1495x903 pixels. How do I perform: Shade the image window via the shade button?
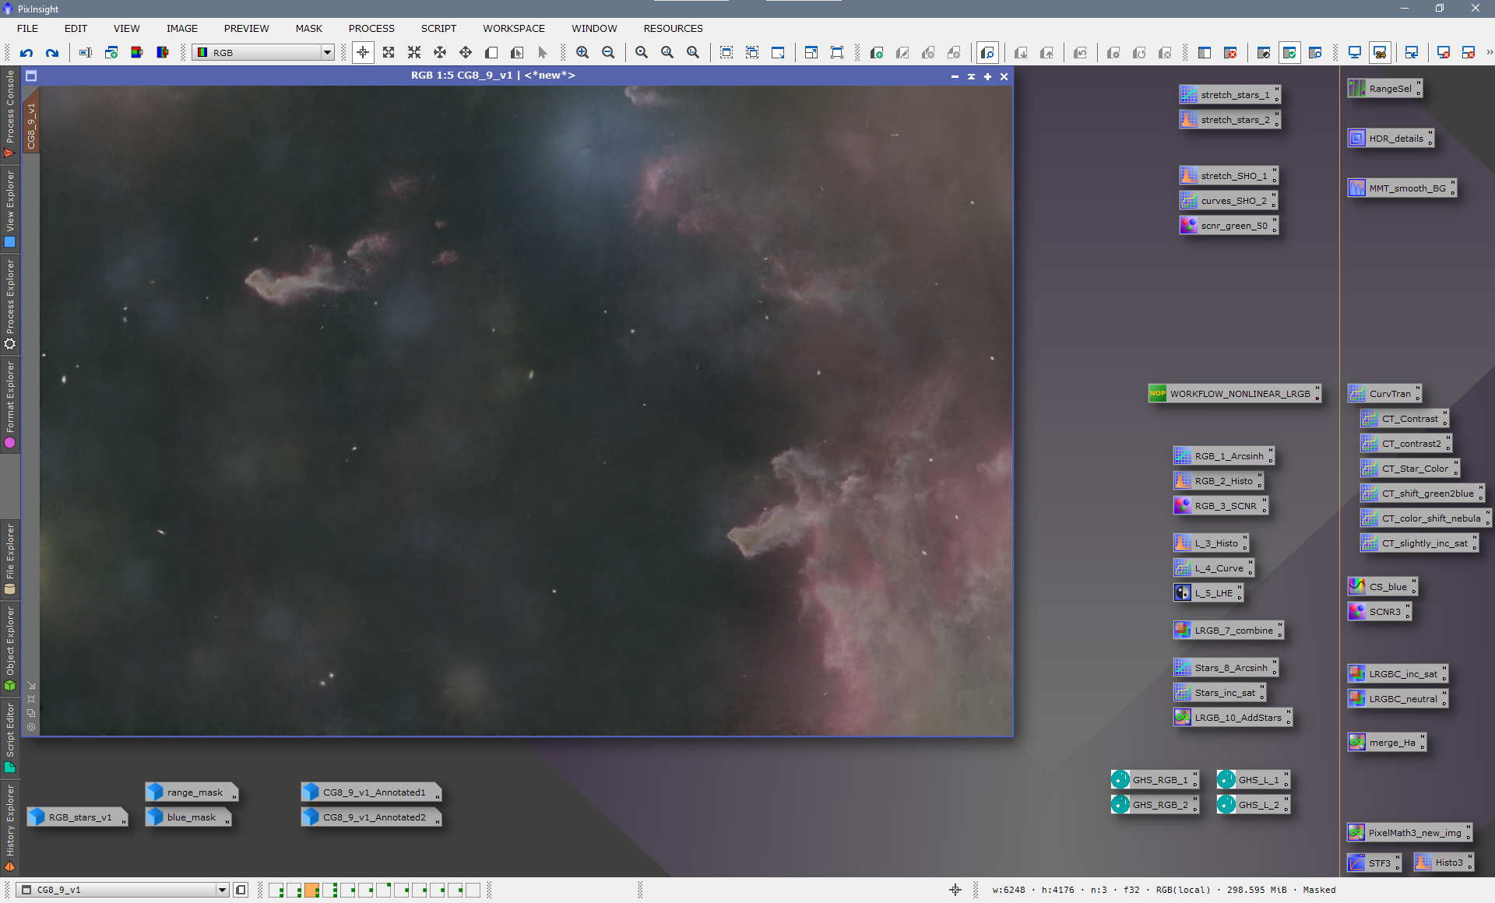pyautogui.click(x=971, y=76)
